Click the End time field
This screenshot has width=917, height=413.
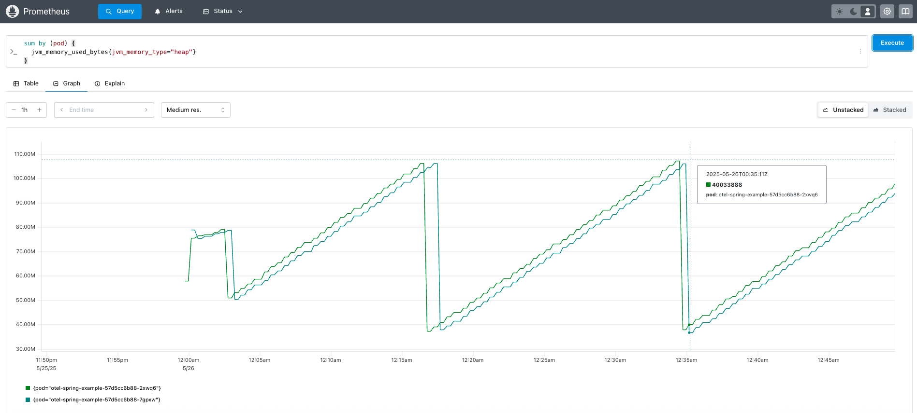click(104, 110)
